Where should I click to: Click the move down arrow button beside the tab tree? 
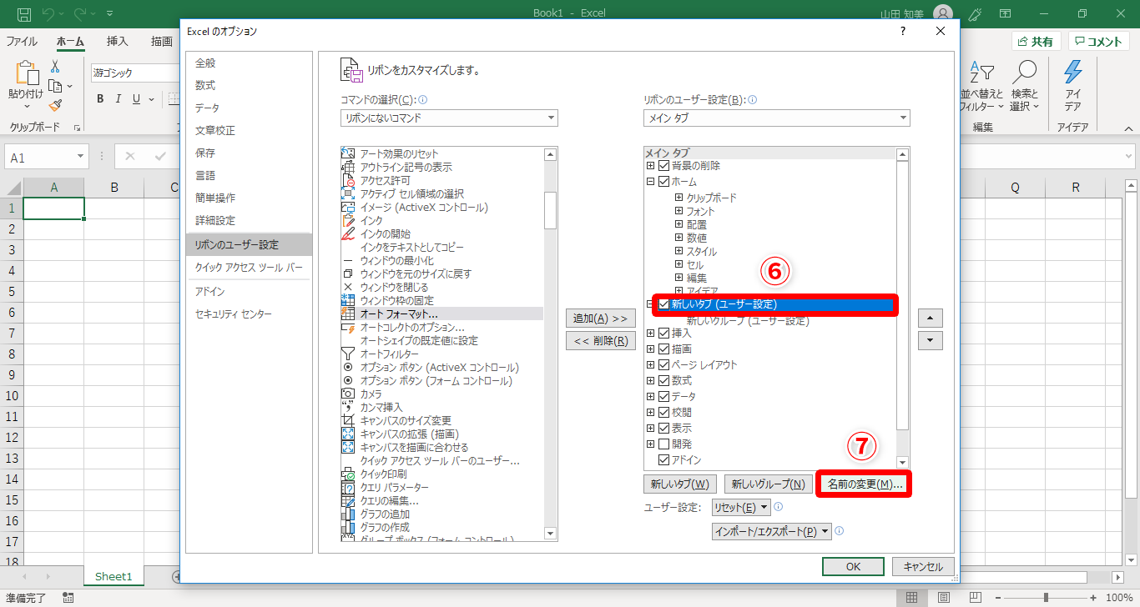pos(930,341)
